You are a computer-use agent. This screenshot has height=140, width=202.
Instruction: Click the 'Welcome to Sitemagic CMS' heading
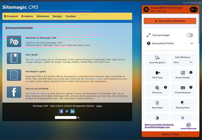coord(41,38)
